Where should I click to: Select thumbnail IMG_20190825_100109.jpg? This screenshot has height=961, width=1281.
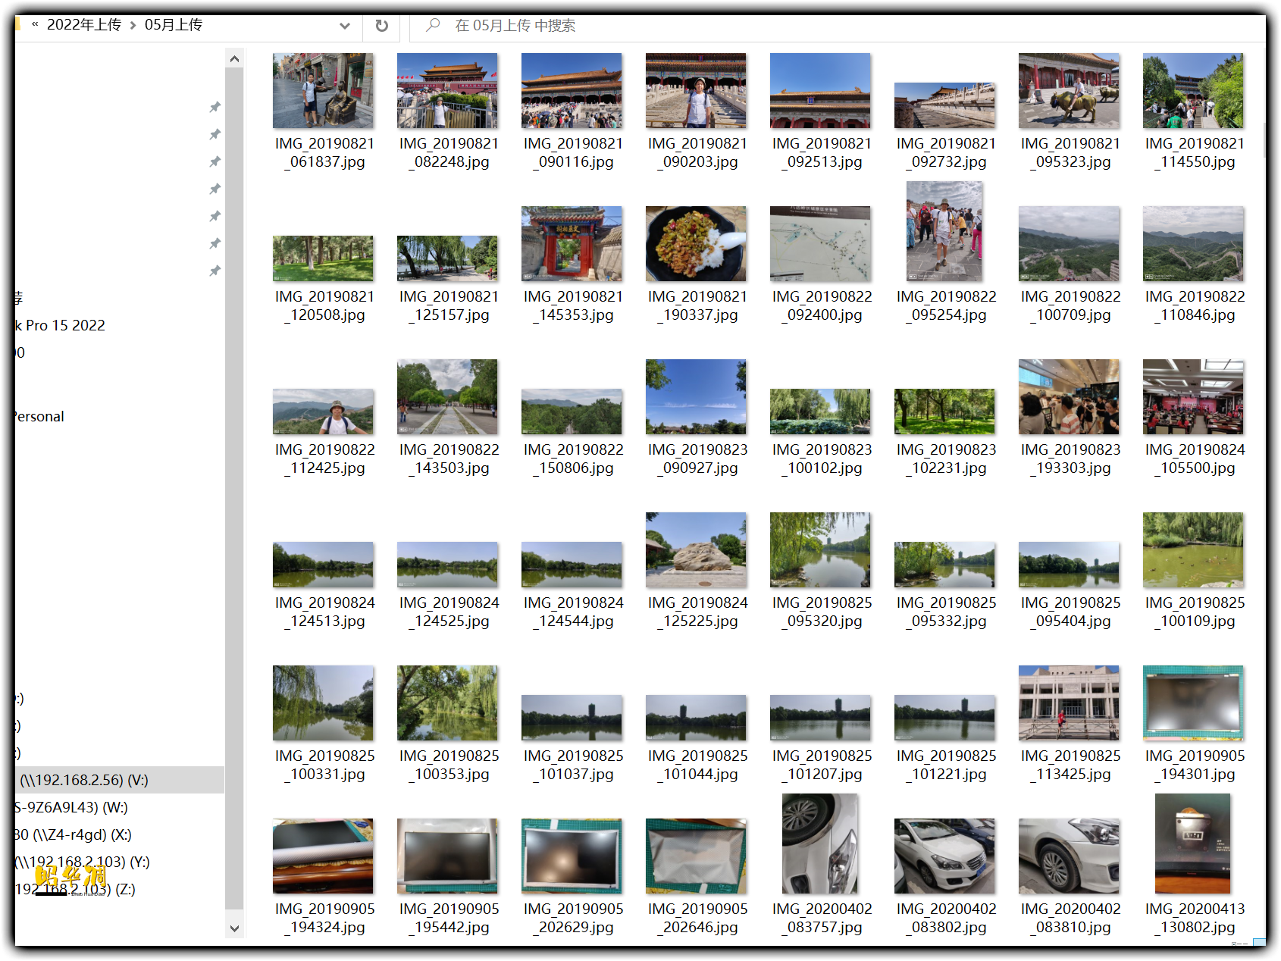pos(1194,549)
